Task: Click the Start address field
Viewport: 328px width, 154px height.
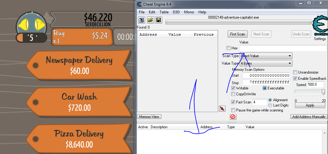Action: (267, 75)
